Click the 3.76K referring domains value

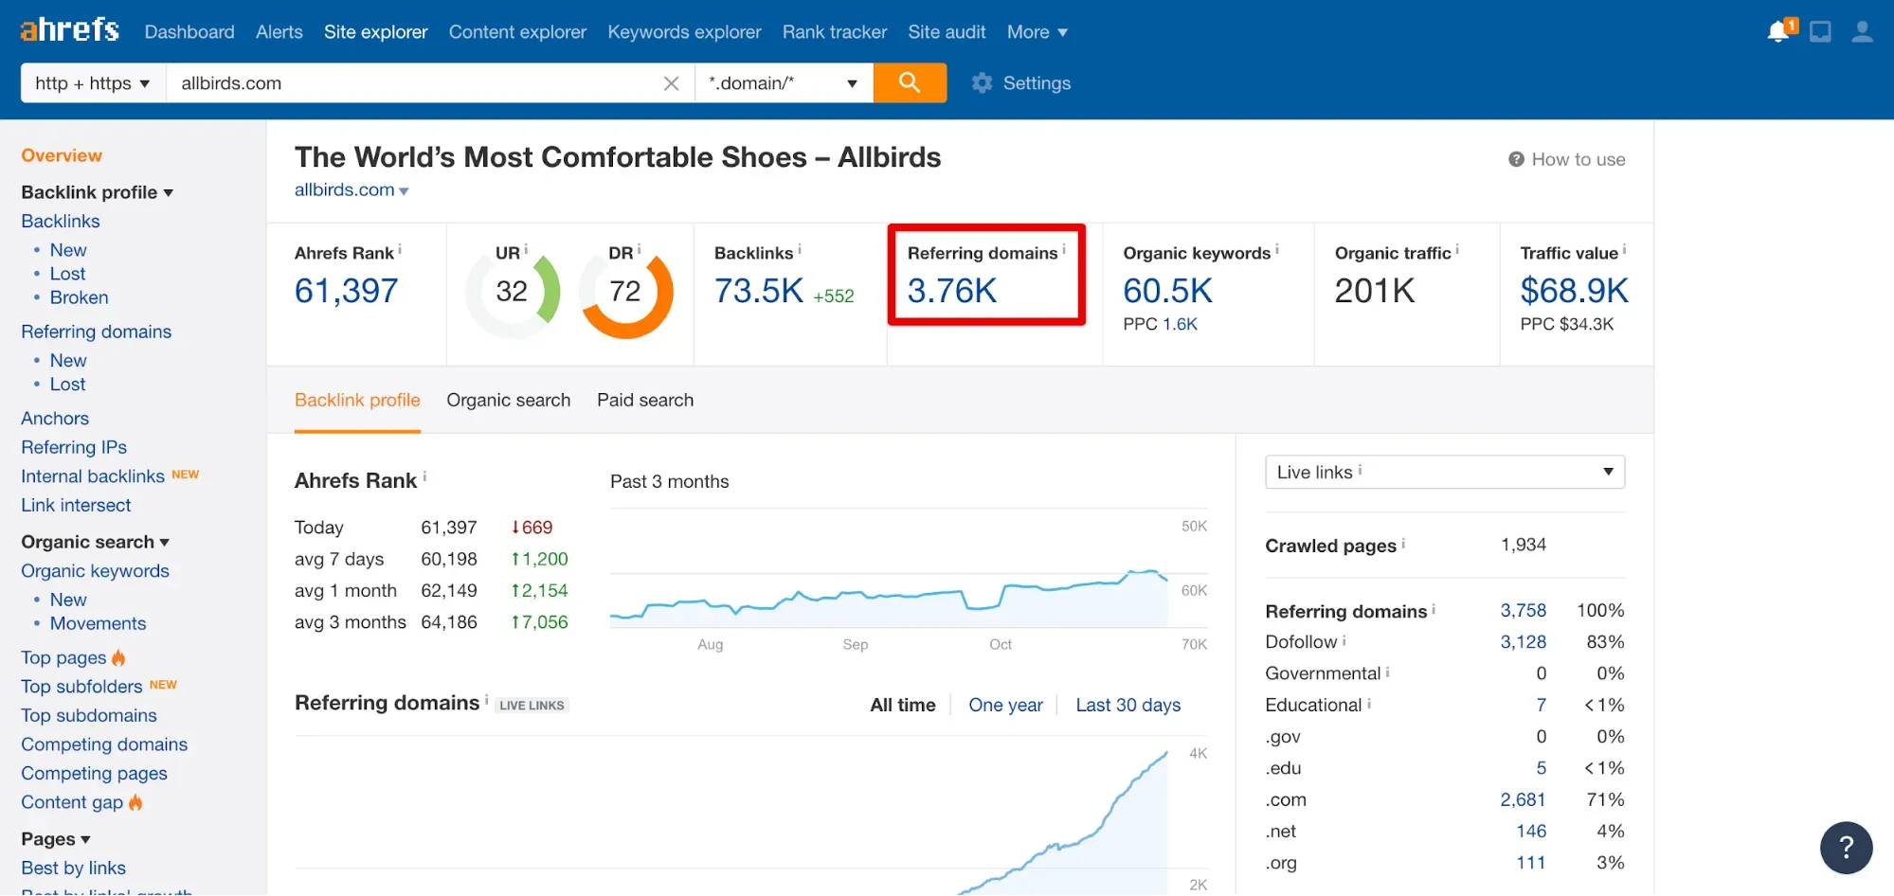[x=951, y=291]
